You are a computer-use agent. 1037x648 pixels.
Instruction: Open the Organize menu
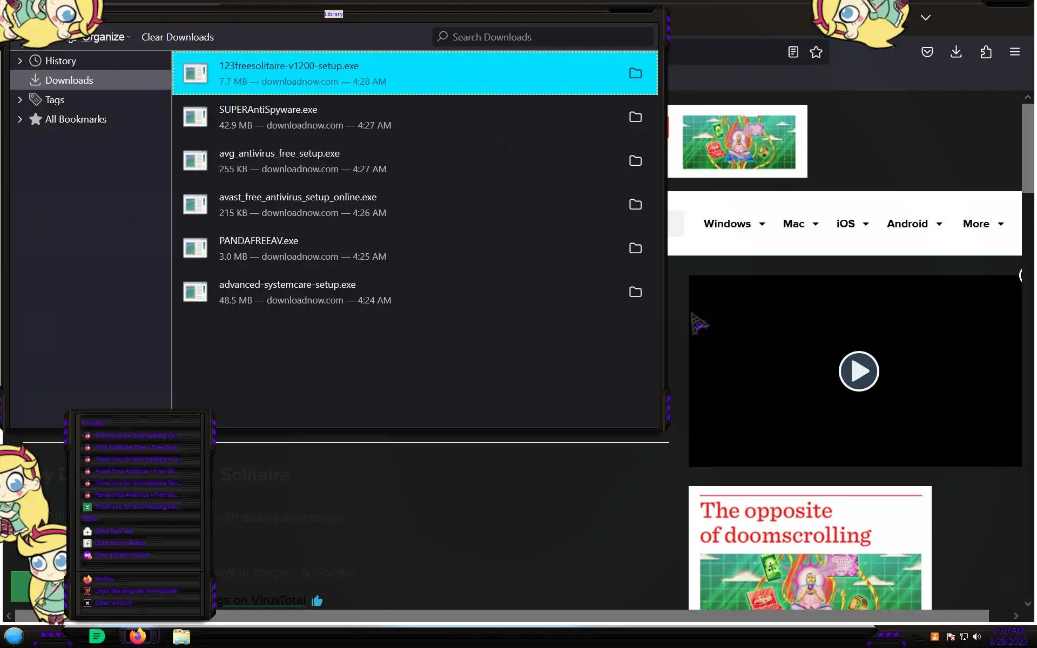pyautogui.click(x=105, y=37)
